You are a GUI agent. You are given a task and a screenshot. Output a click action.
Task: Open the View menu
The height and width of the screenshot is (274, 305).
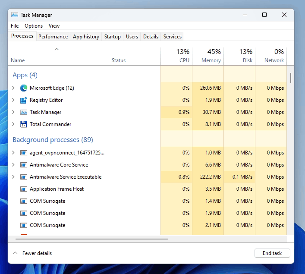click(54, 26)
